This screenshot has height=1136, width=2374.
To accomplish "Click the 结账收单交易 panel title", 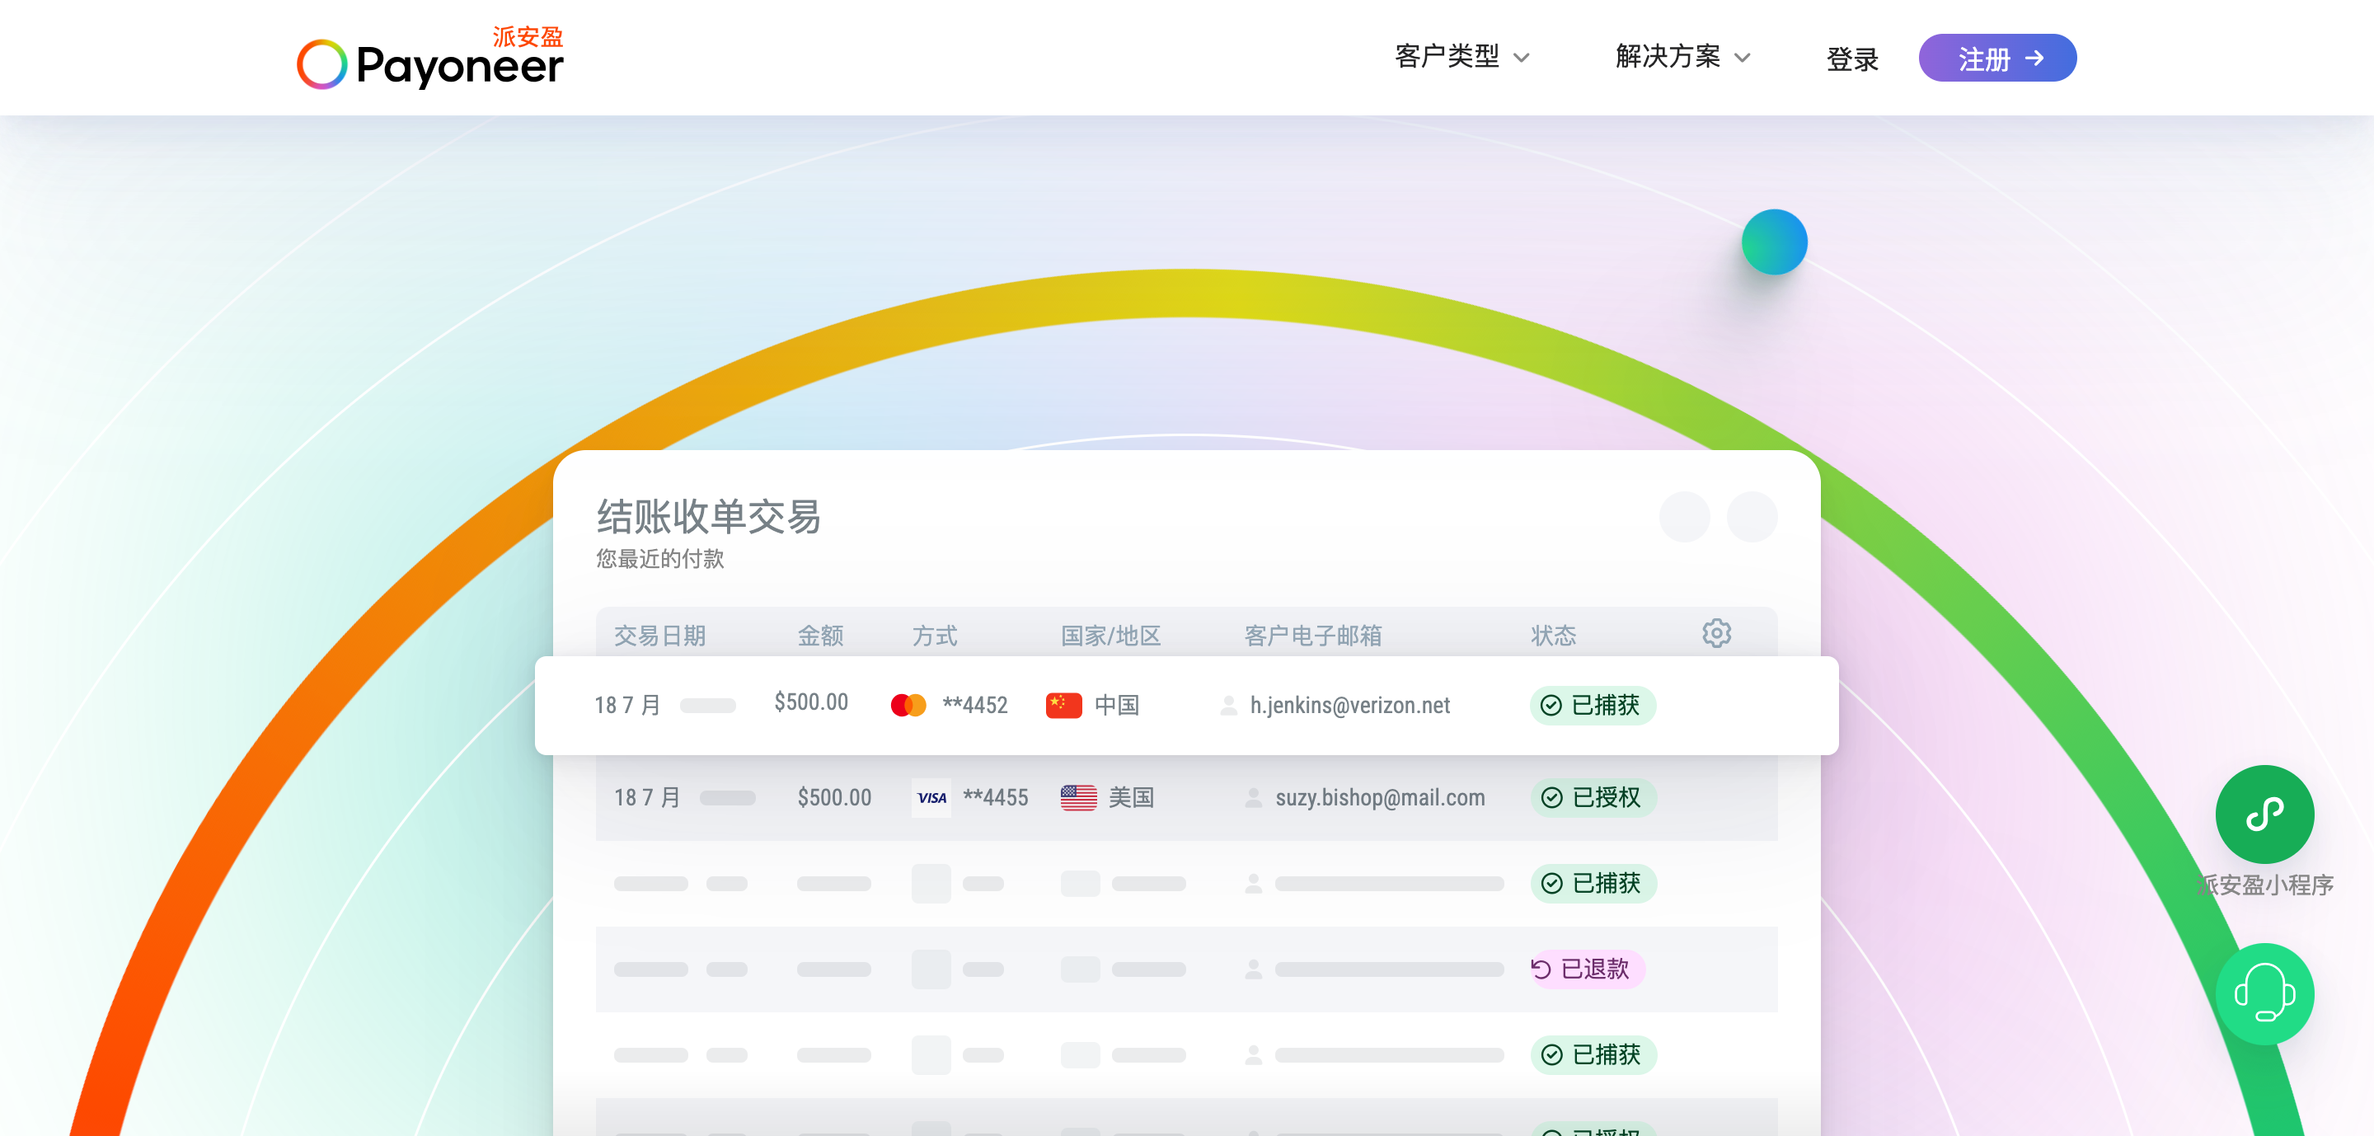I will (x=708, y=518).
